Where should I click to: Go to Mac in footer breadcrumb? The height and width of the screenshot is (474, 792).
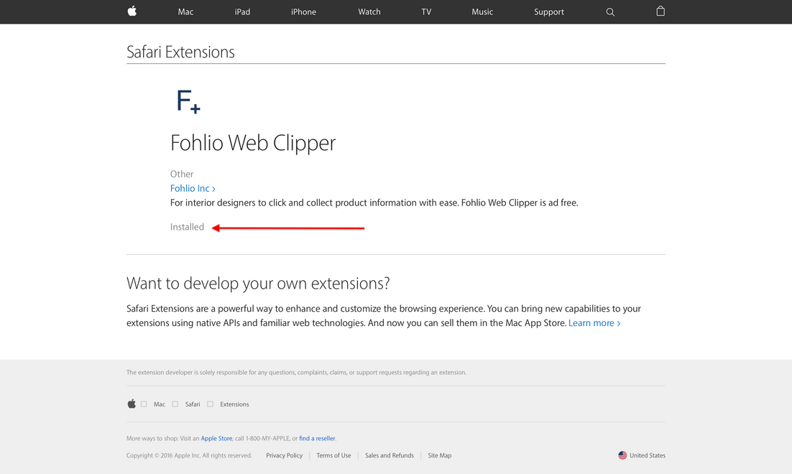pos(160,404)
